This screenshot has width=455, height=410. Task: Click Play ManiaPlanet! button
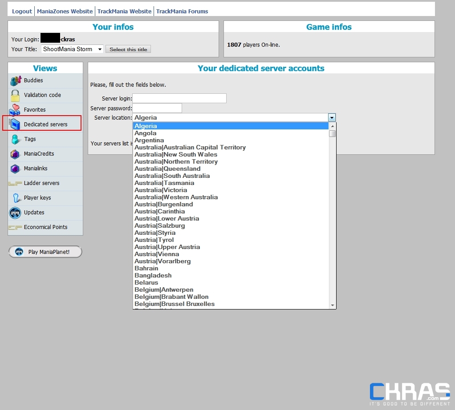[x=45, y=252]
